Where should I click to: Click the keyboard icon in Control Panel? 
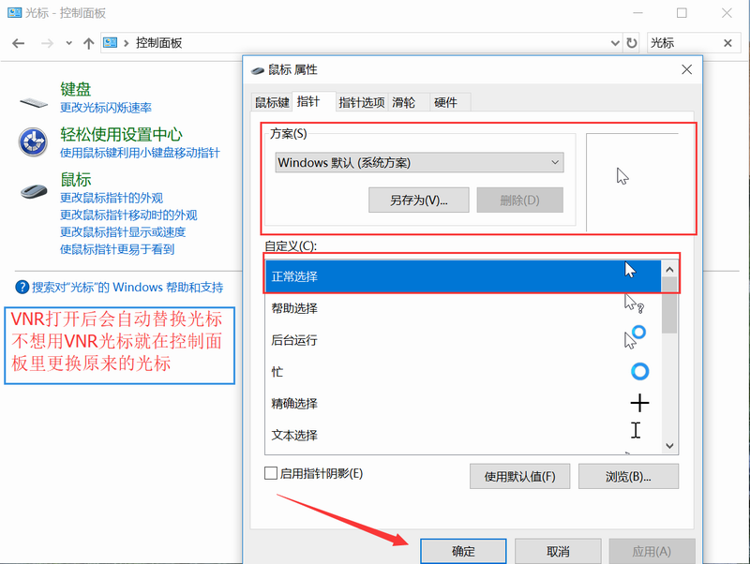(x=34, y=98)
